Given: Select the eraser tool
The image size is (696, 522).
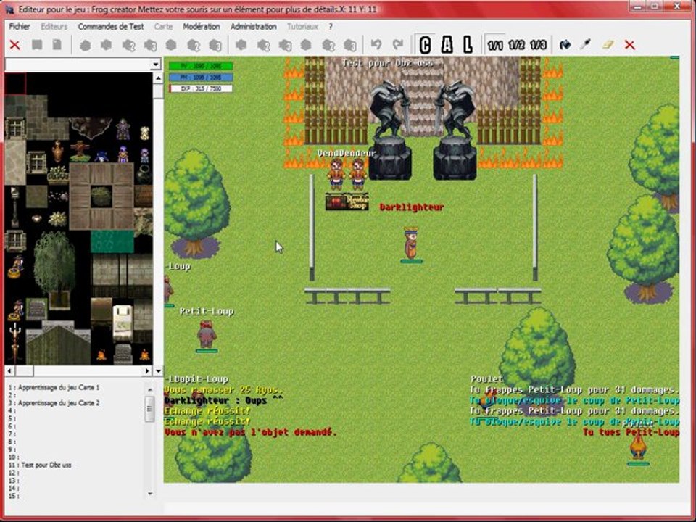Looking at the screenshot, I should 608,45.
